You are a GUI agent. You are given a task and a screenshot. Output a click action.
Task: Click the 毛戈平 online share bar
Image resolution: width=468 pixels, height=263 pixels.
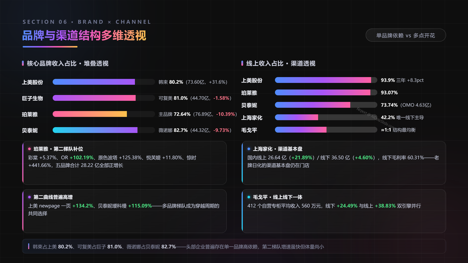(x=326, y=130)
